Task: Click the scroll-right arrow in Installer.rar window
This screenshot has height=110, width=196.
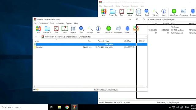Action: (146, 86)
